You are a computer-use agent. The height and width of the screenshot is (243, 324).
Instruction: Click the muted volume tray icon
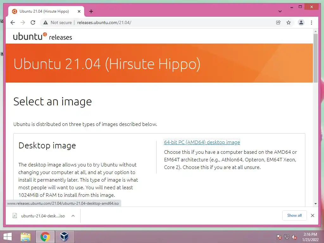coord(294,237)
